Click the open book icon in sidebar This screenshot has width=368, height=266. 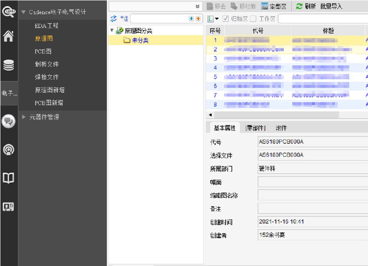click(x=9, y=178)
